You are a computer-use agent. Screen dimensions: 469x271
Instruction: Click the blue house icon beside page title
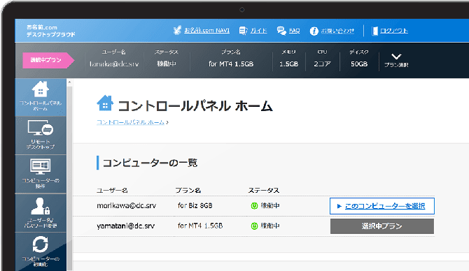point(105,103)
